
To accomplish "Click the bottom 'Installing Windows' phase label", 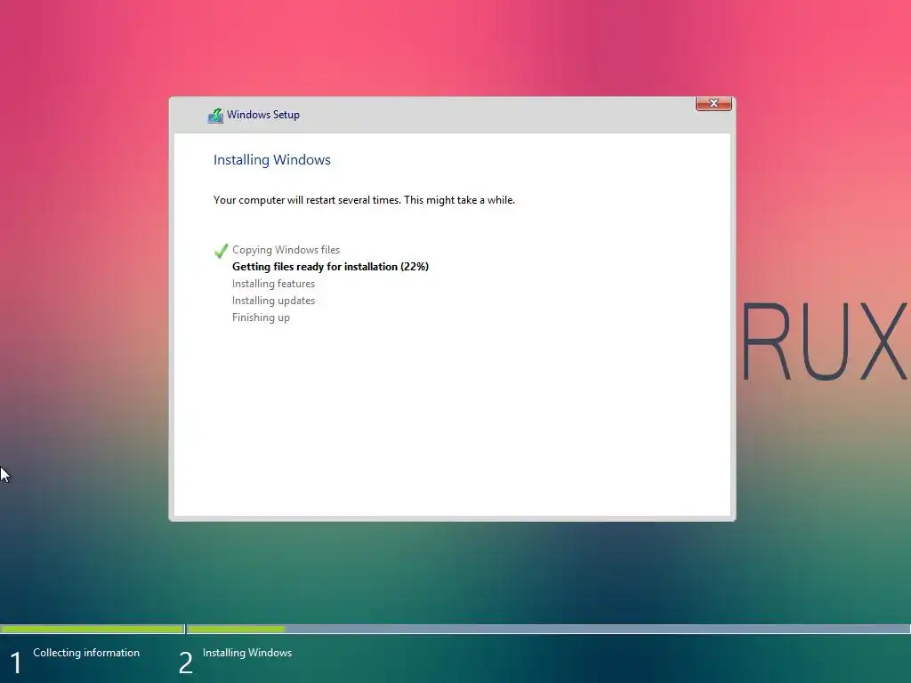I will 247,653.
